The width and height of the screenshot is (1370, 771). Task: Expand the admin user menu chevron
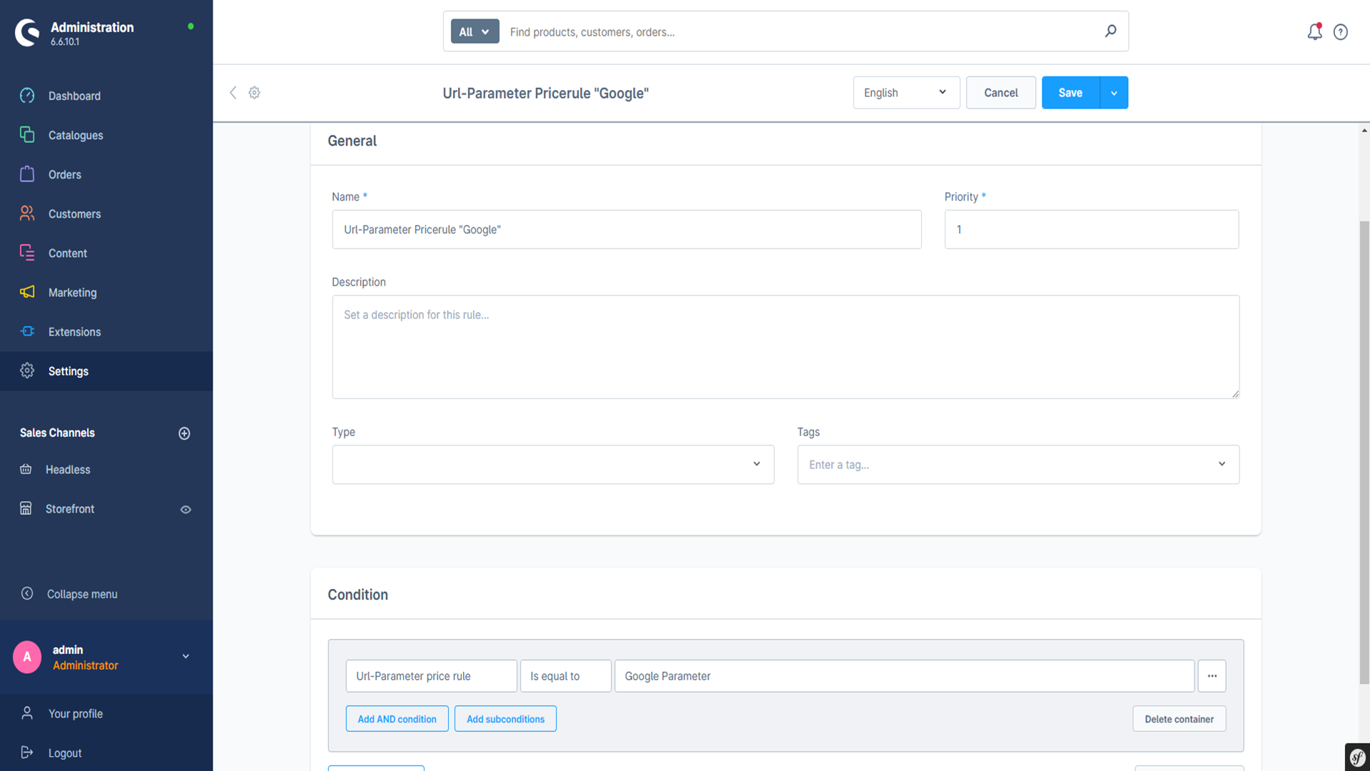[186, 656]
